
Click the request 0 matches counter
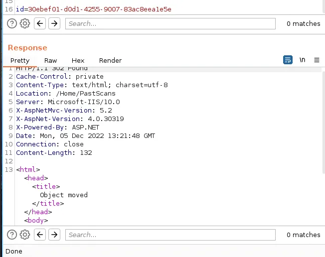click(x=304, y=23)
